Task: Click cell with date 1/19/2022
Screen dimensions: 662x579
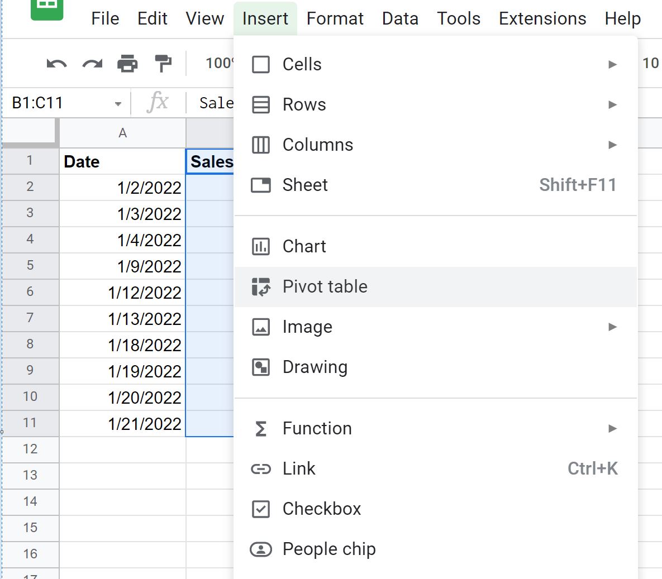Action: pos(122,371)
